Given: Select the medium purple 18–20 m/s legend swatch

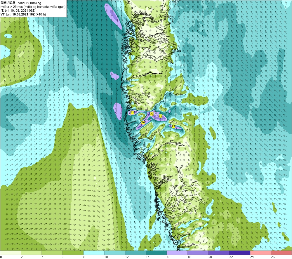Looking at the screenshot, I should (x=198, y=253).
